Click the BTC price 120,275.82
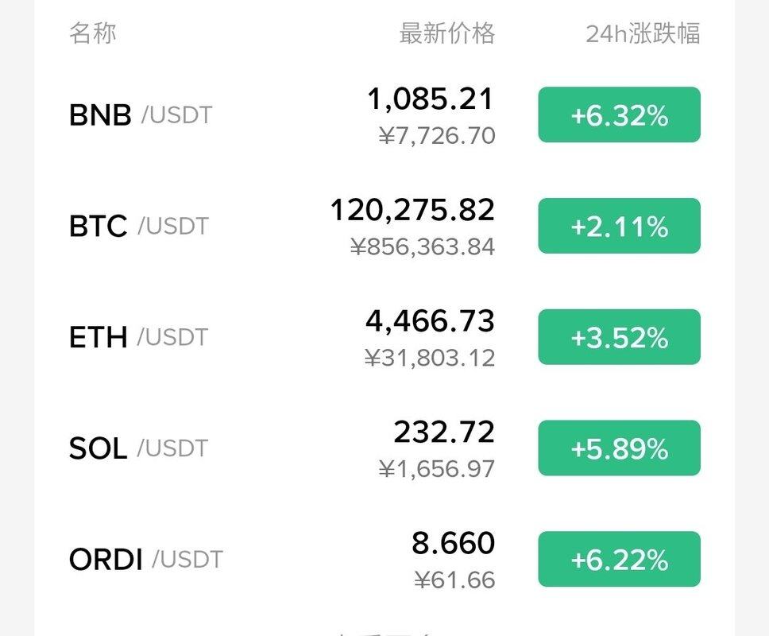This screenshot has width=769, height=636. pyautogui.click(x=412, y=210)
